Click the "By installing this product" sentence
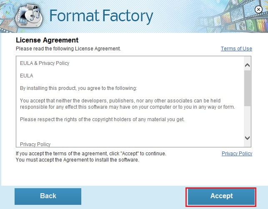 point(78,88)
